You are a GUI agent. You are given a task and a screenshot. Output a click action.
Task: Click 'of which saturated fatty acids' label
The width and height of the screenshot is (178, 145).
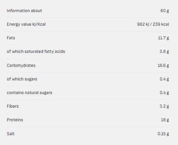36,51
